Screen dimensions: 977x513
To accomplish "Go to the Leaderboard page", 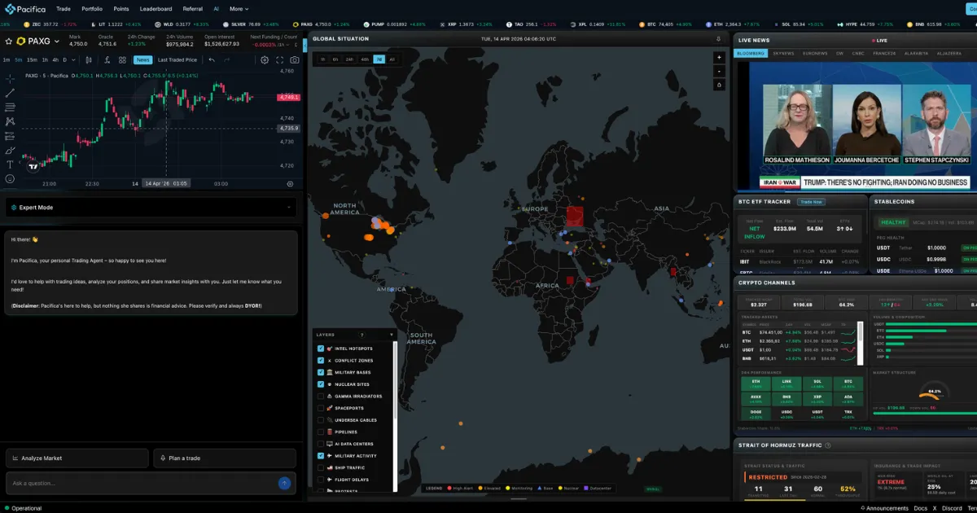I will point(156,9).
